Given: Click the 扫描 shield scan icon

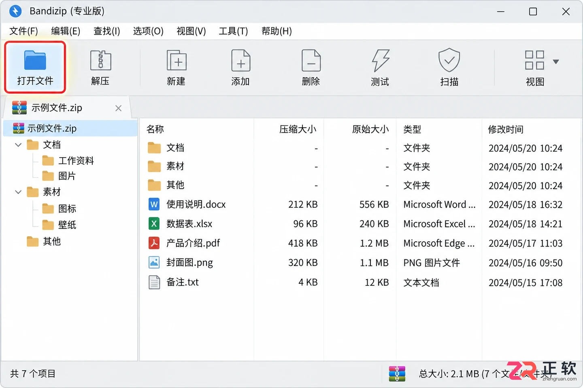Looking at the screenshot, I should pyautogui.click(x=449, y=61).
